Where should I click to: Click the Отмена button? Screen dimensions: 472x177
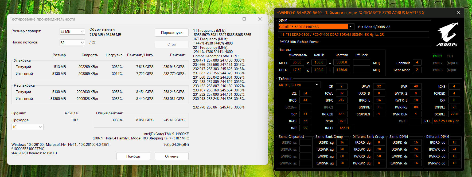(172, 156)
